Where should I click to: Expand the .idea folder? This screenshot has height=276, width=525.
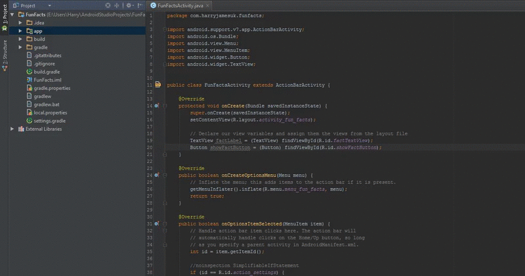[x=20, y=23]
